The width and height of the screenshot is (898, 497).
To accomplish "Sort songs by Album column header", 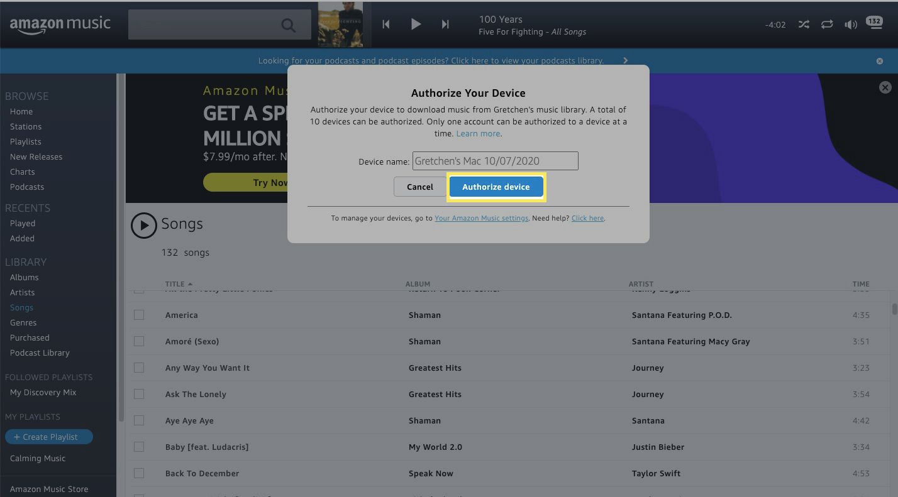I will pyautogui.click(x=418, y=284).
